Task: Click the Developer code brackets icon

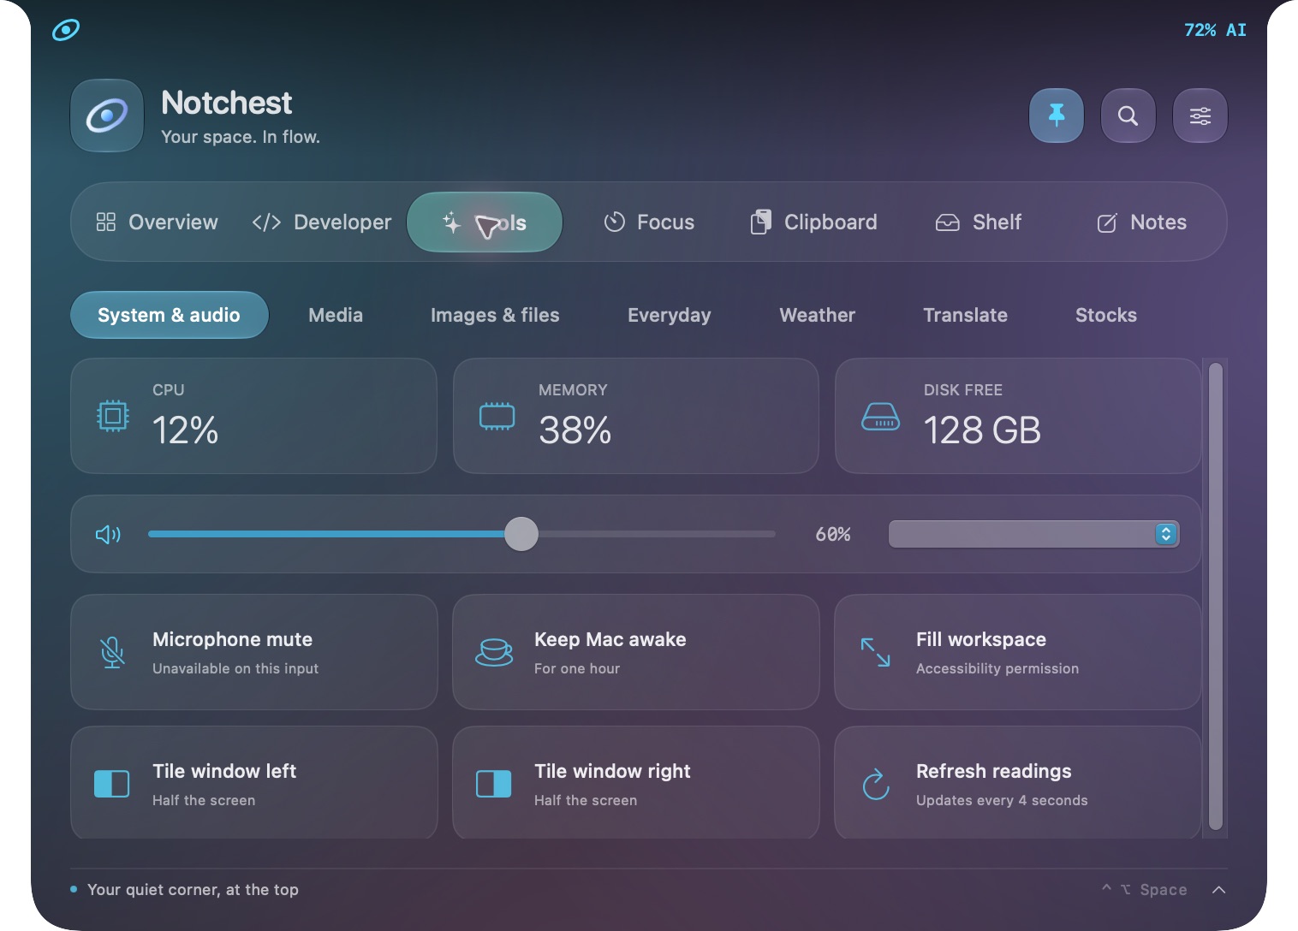Action: coord(266,222)
